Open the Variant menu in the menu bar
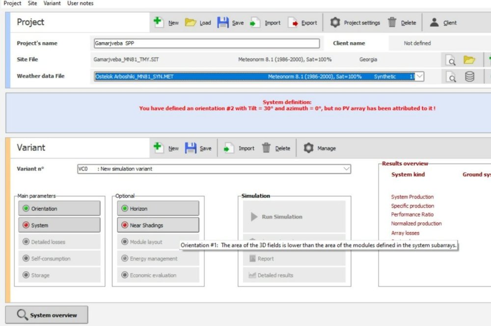Image resolution: width=491 pixels, height=326 pixels. [x=52, y=3]
